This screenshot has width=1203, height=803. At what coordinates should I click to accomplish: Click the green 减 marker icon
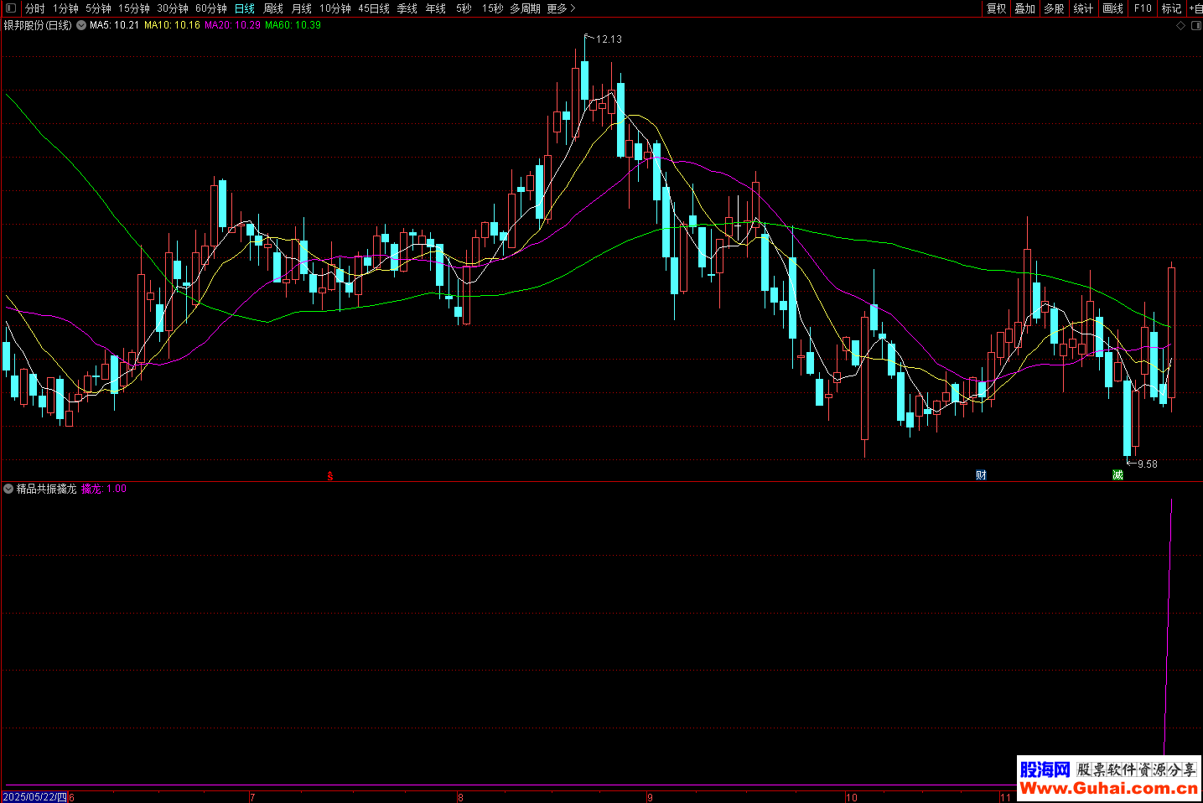(x=1117, y=475)
